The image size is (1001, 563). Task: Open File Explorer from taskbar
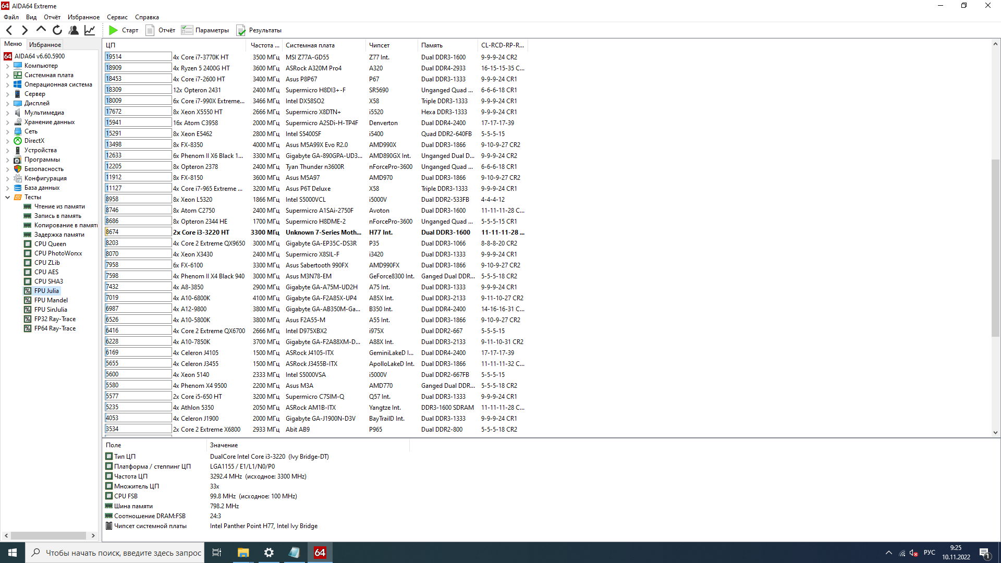click(x=243, y=553)
